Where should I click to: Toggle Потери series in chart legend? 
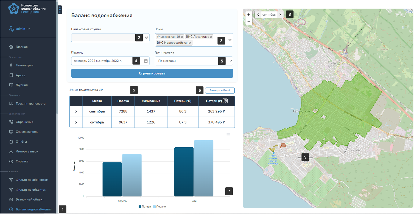(x=145, y=207)
